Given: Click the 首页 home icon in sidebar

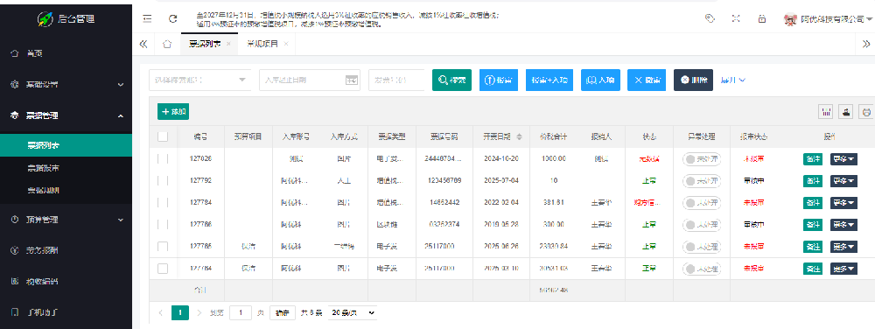Looking at the screenshot, I should tap(15, 53).
